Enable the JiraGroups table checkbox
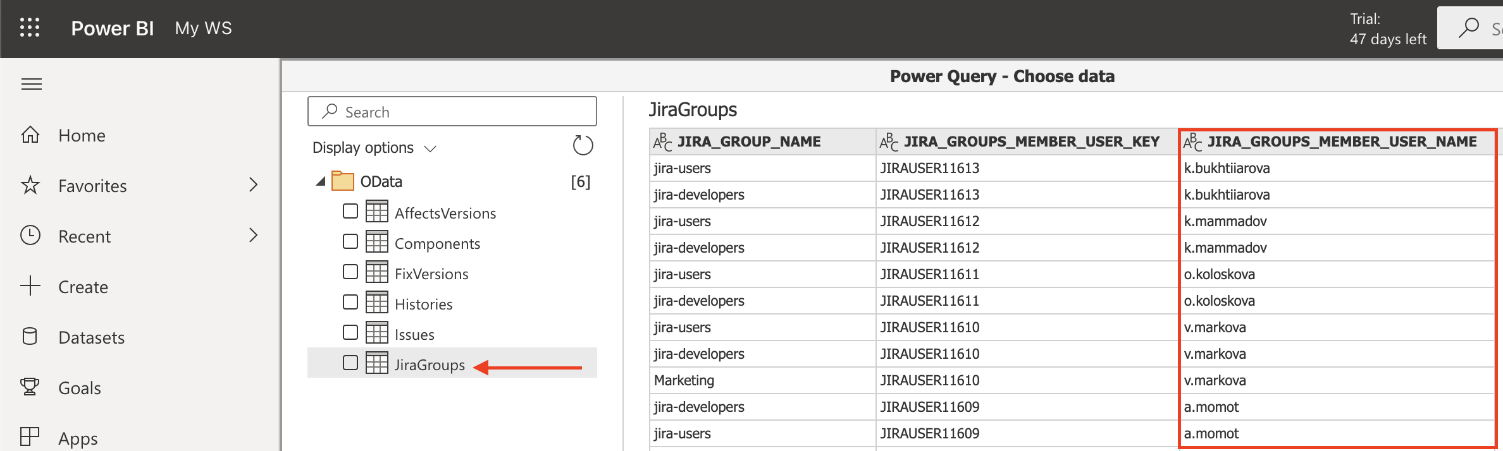This screenshot has width=1503, height=451. (350, 363)
